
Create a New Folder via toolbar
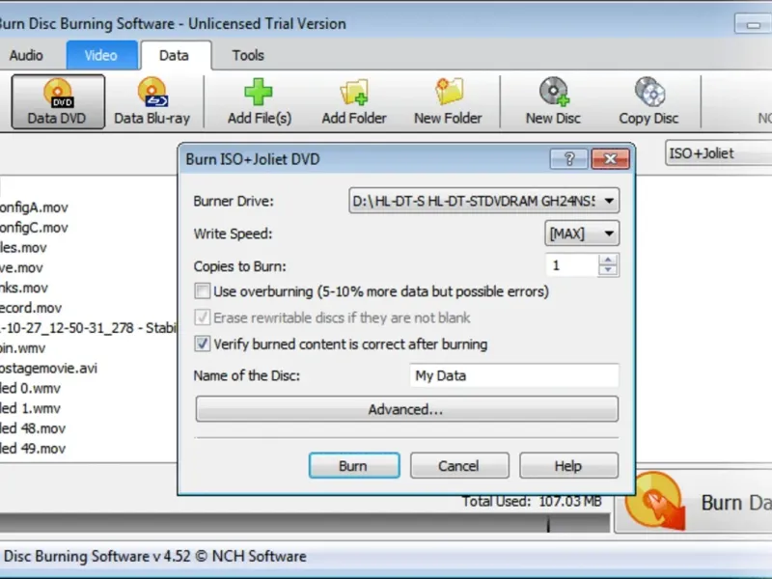448,102
